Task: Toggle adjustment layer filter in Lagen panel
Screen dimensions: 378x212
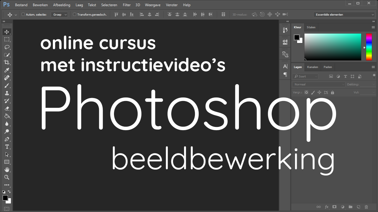Action: [x=338, y=76]
